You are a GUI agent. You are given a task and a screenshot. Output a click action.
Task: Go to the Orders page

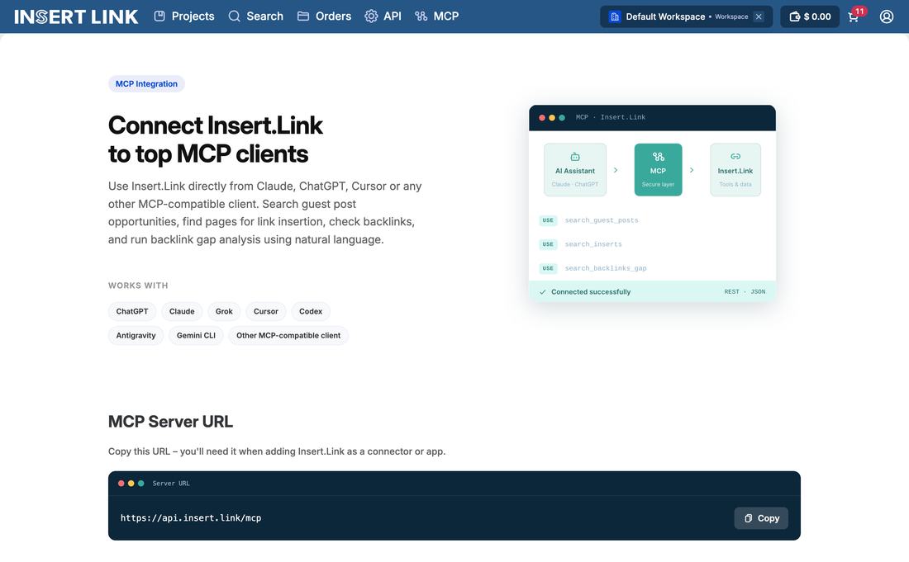(x=324, y=17)
